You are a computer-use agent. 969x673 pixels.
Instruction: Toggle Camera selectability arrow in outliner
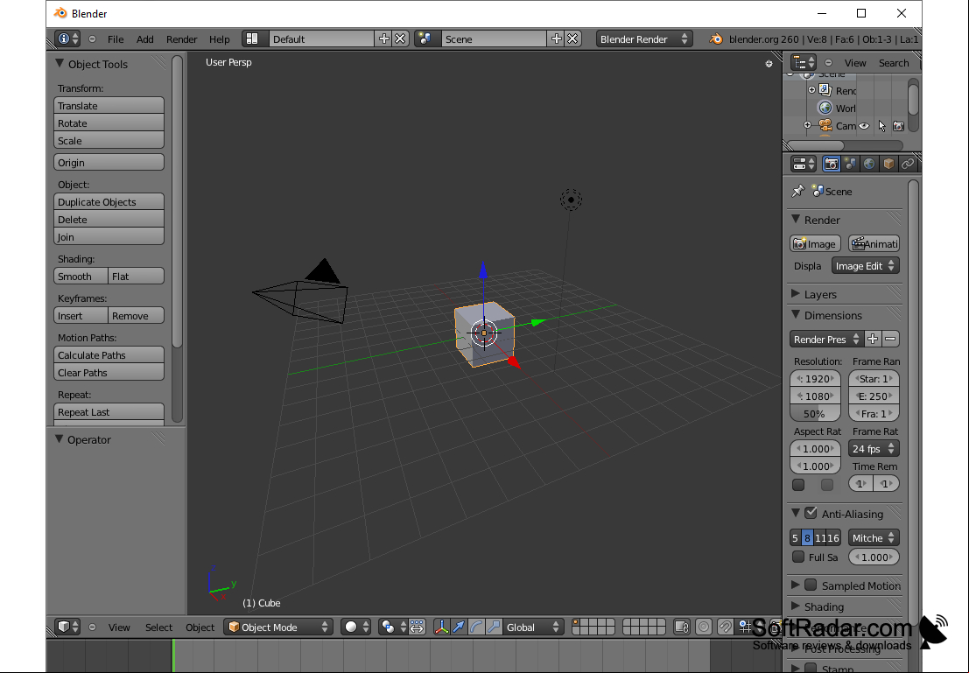pyautogui.click(x=881, y=126)
